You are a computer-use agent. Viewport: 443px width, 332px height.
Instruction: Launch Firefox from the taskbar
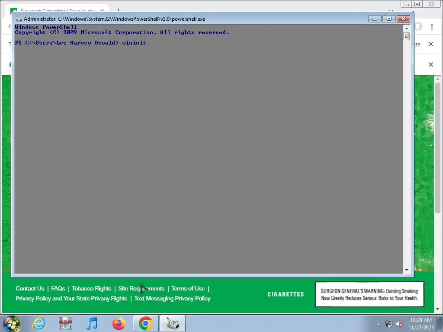pyautogui.click(x=119, y=323)
